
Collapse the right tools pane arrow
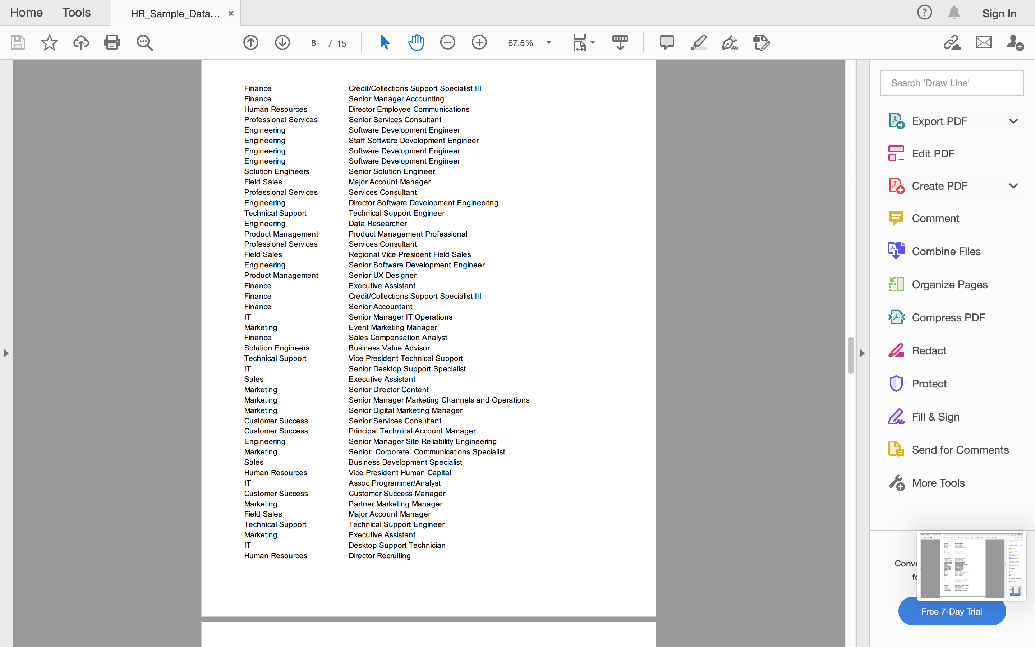[862, 353]
